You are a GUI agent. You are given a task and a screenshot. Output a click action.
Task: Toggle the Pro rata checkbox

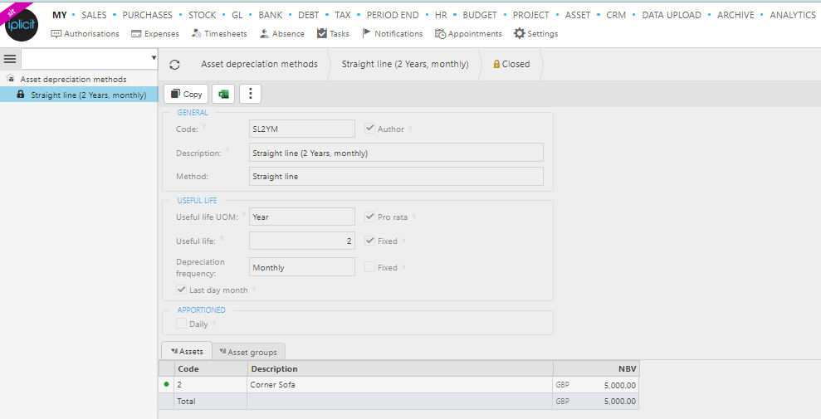(369, 217)
